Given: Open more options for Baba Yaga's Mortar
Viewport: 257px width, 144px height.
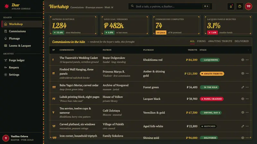Looking at the screenshot, I should (x=247, y=87).
